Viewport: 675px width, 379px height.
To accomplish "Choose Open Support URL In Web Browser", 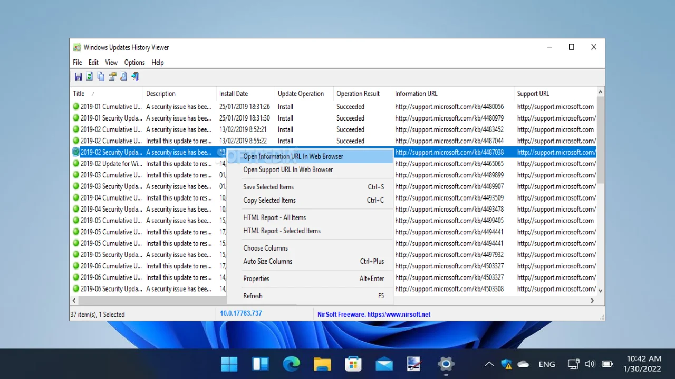I will 310,169.
